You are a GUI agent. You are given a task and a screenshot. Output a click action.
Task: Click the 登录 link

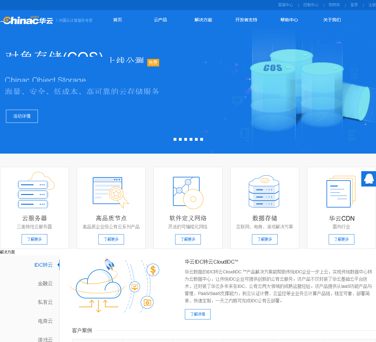[354, 5]
